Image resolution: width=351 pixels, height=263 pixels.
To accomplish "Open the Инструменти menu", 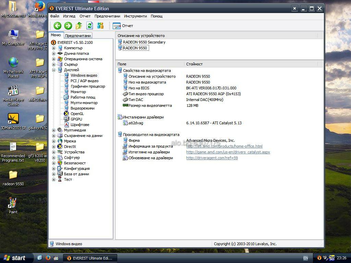I will (135, 16).
